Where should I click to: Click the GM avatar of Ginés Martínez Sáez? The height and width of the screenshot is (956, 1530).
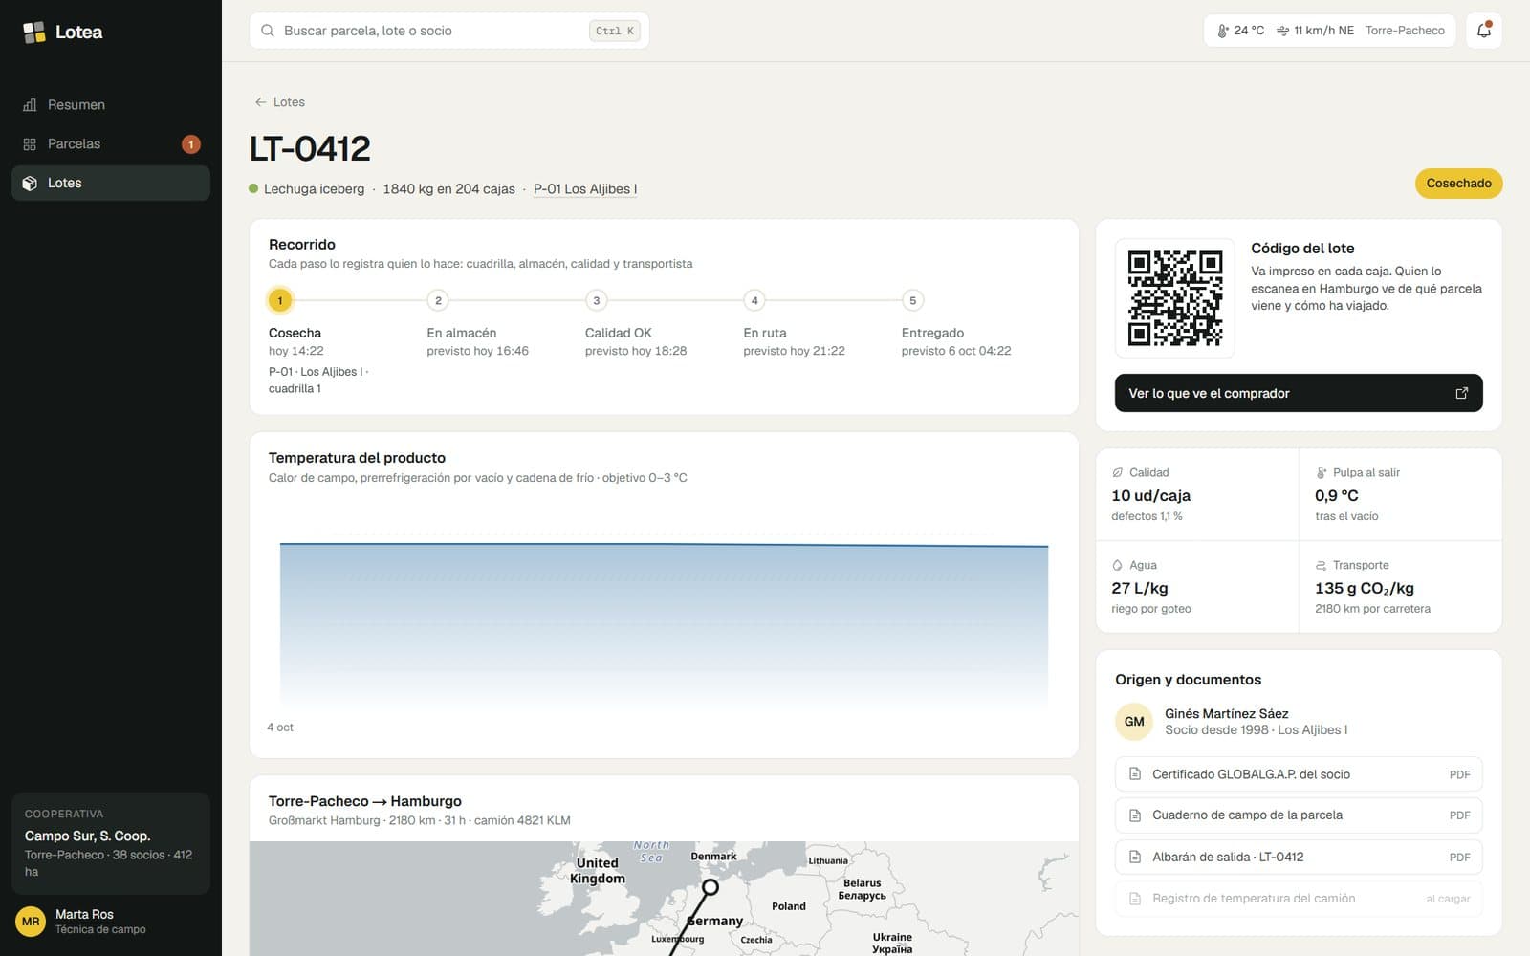[1134, 722]
